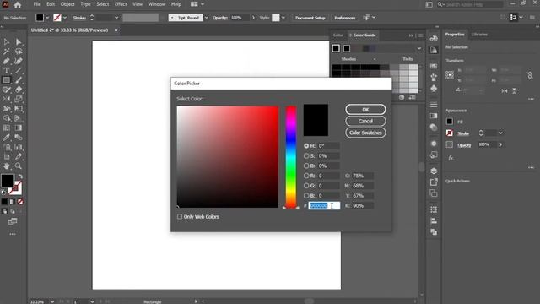Click the hex color input field
This screenshot has width=540, height=304.
pos(324,206)
